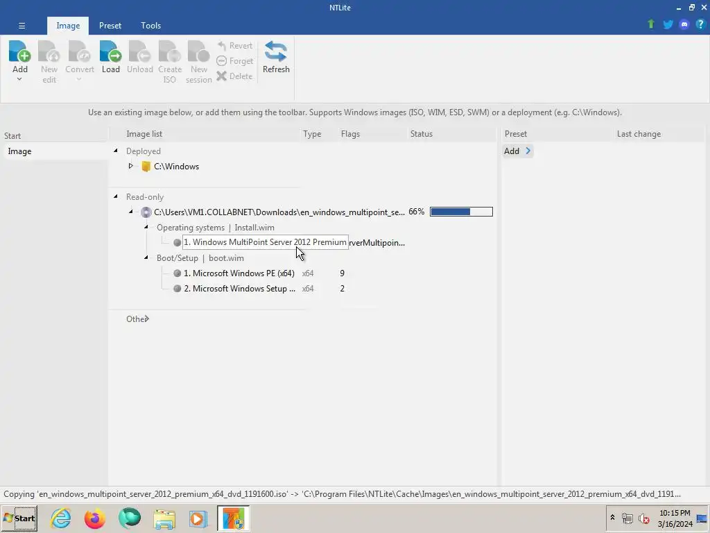Click the Image list column header
710x533 pixels.
click(144, 134)
